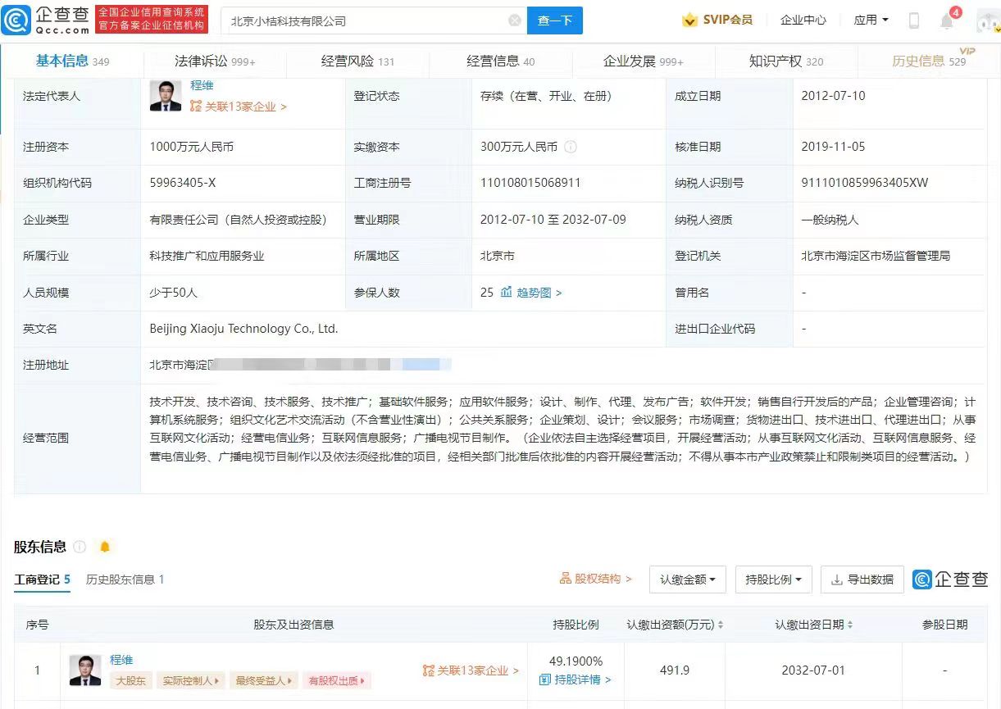Click the 认缴出资额 value 491.9
The width and height of the screenshot is (1001, 709).
674,670
